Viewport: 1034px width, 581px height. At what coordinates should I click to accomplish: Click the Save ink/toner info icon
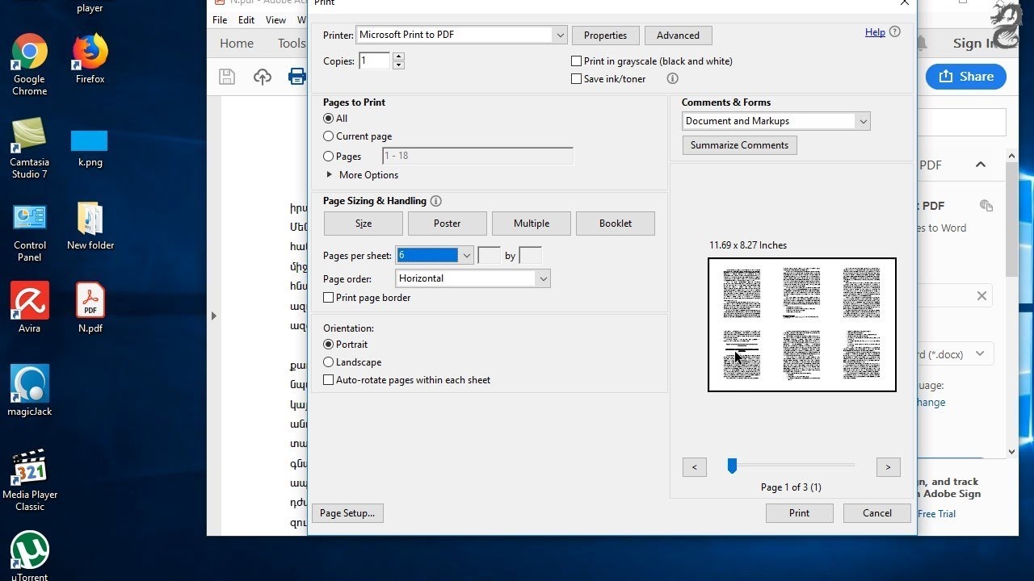point(672,78)
